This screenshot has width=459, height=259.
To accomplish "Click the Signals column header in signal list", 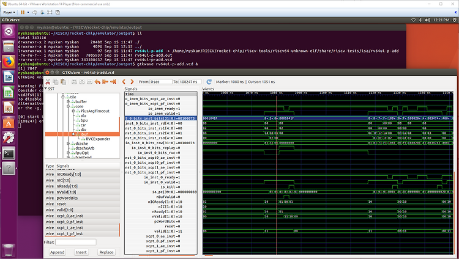I will pyautogui.click(x=62, y=166).
